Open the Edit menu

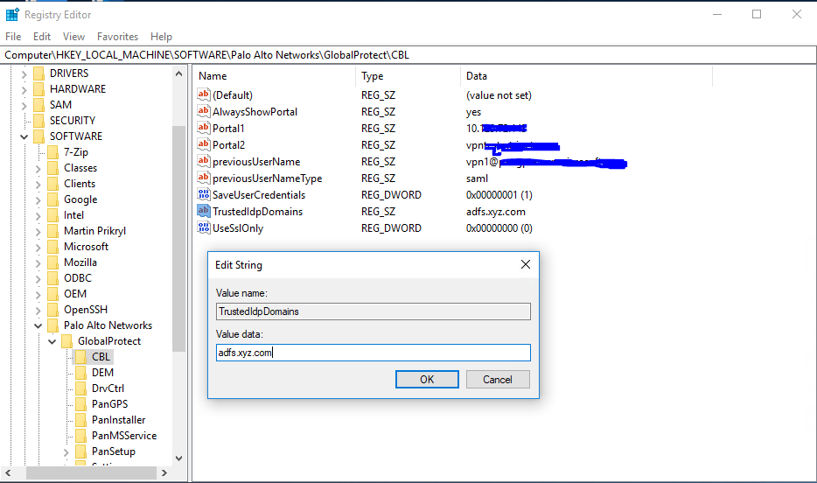click(42, 37)
